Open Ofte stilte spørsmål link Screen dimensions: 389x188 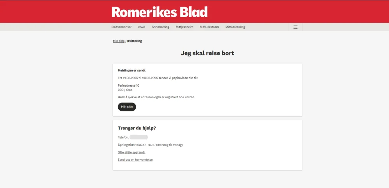tap(131, 152)
